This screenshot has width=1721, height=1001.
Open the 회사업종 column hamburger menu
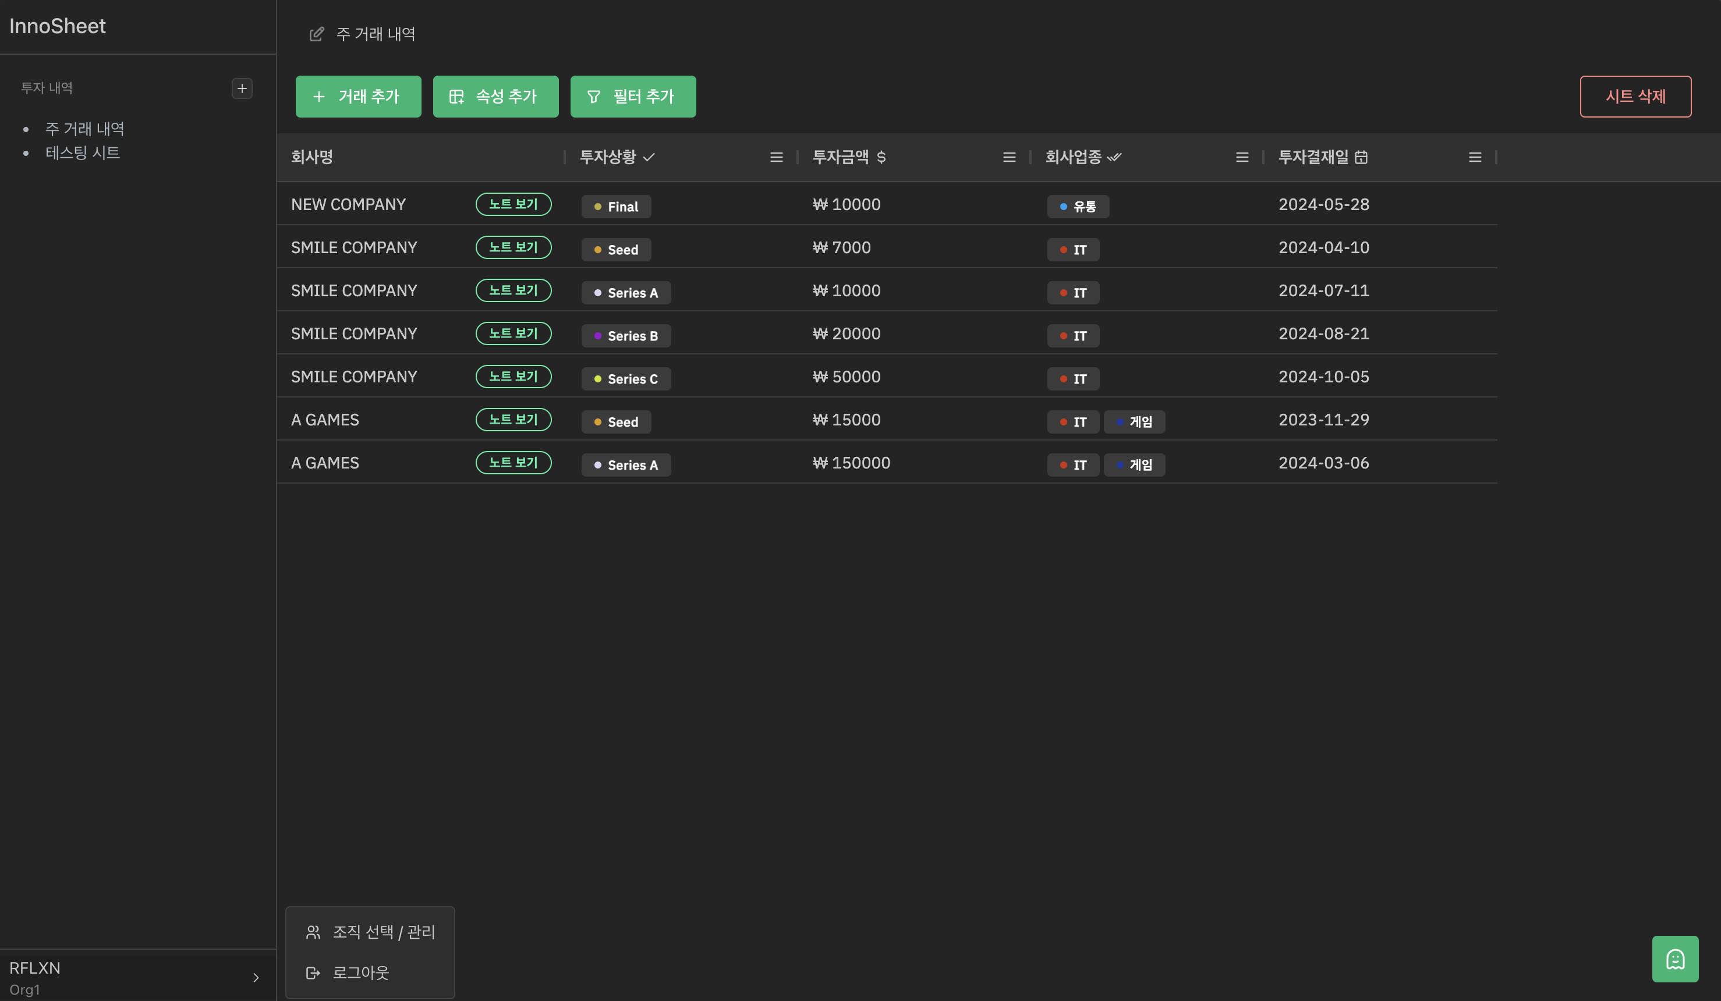pyautogui.click(x=1242, y=157)
